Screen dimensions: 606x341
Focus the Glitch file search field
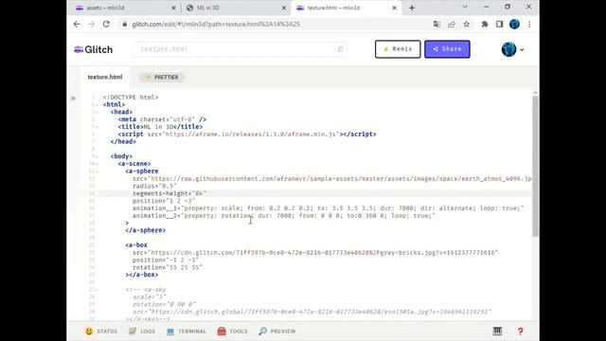pos(240,49)
